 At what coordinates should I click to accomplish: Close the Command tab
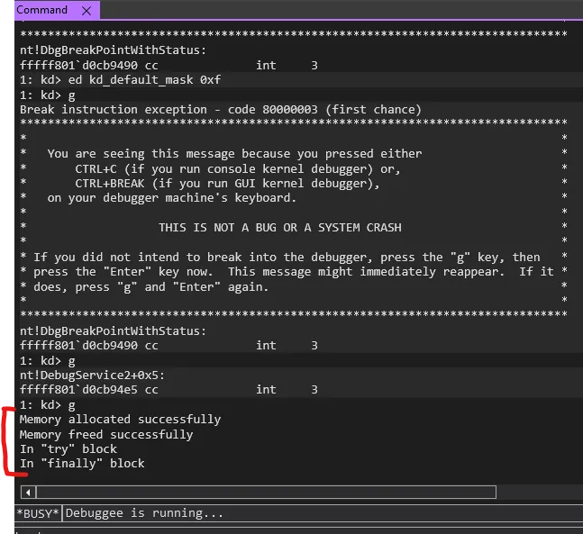tap(87, 11)
